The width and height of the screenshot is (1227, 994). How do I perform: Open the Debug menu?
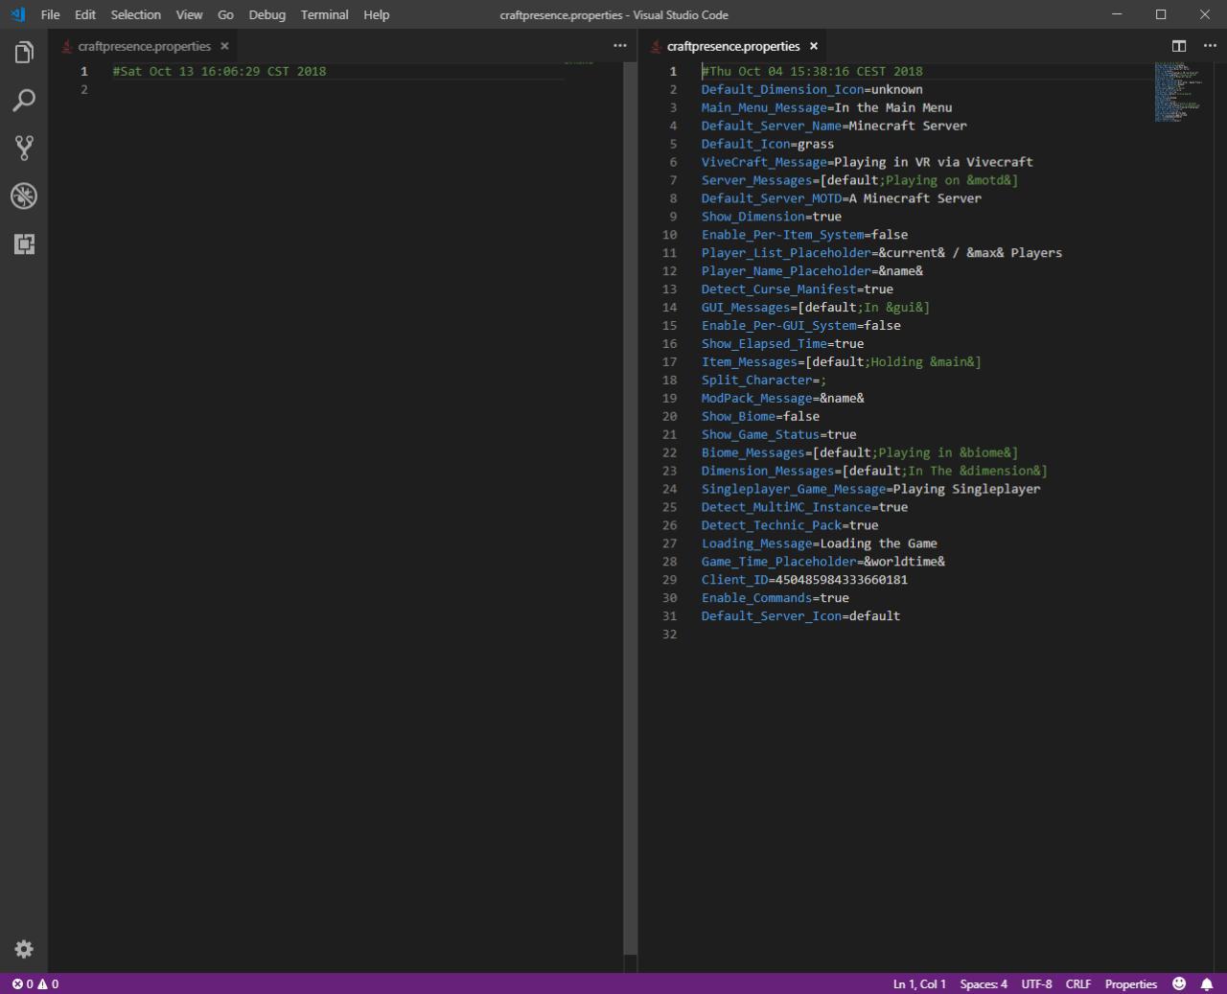click(x=266, y=14)
